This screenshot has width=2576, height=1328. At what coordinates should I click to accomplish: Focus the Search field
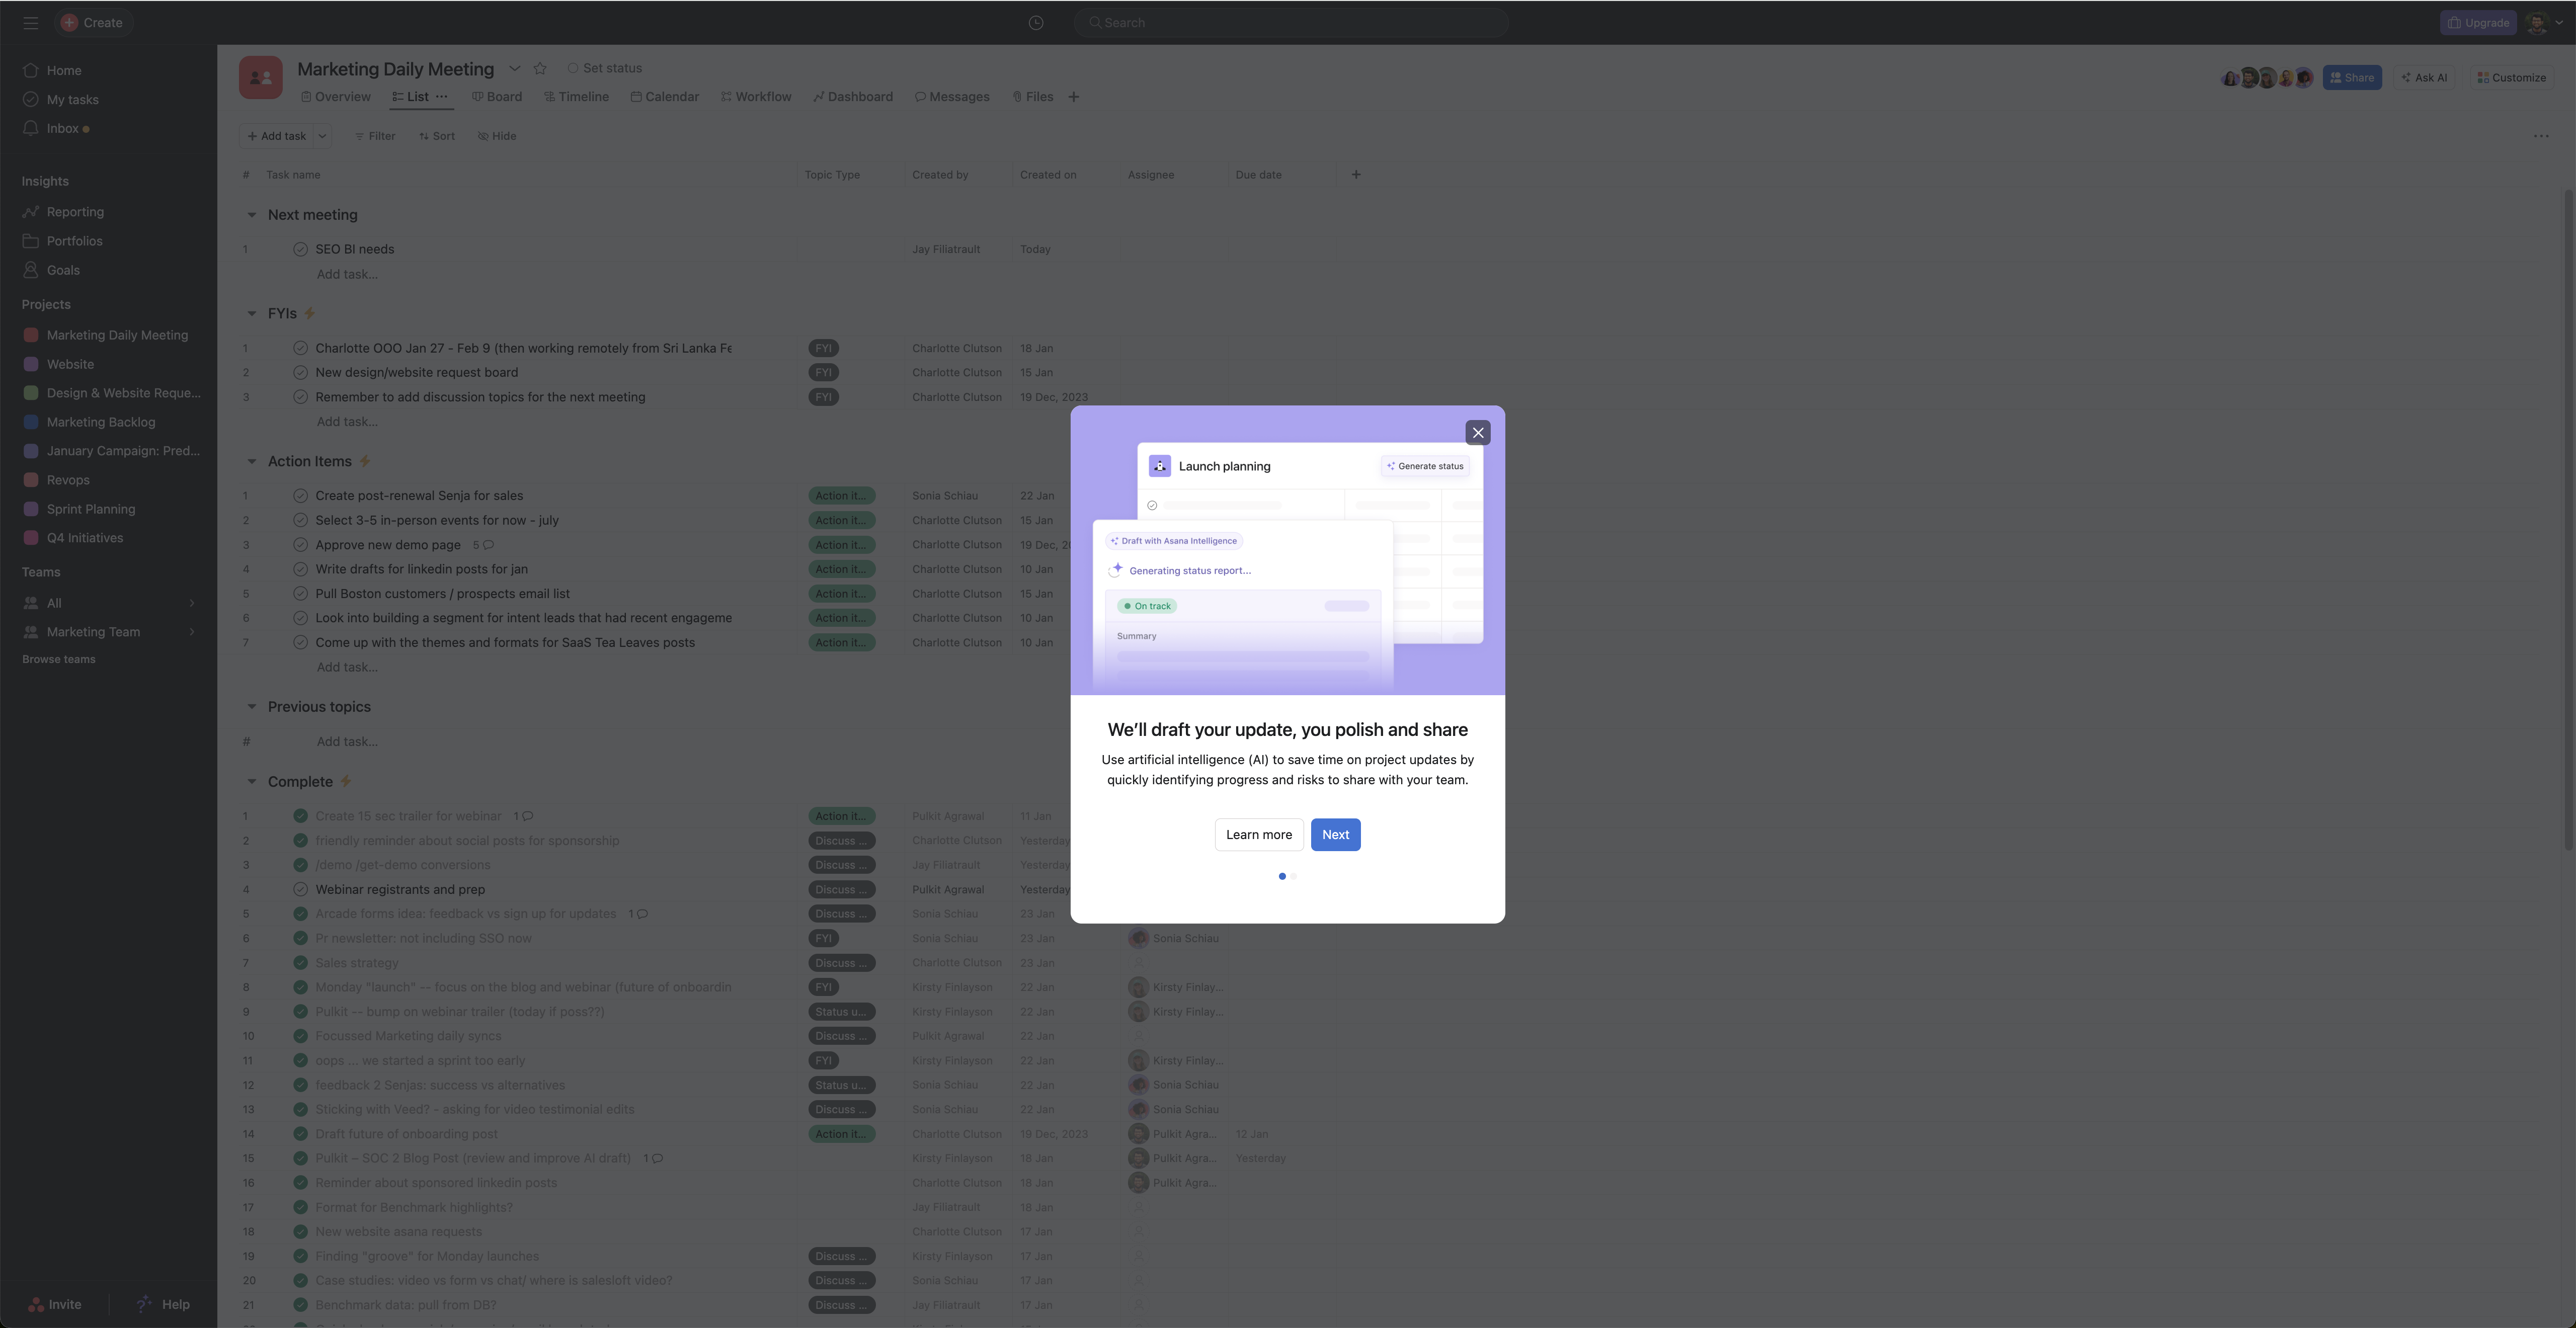pyautogui.click(x=1291, y=22)
